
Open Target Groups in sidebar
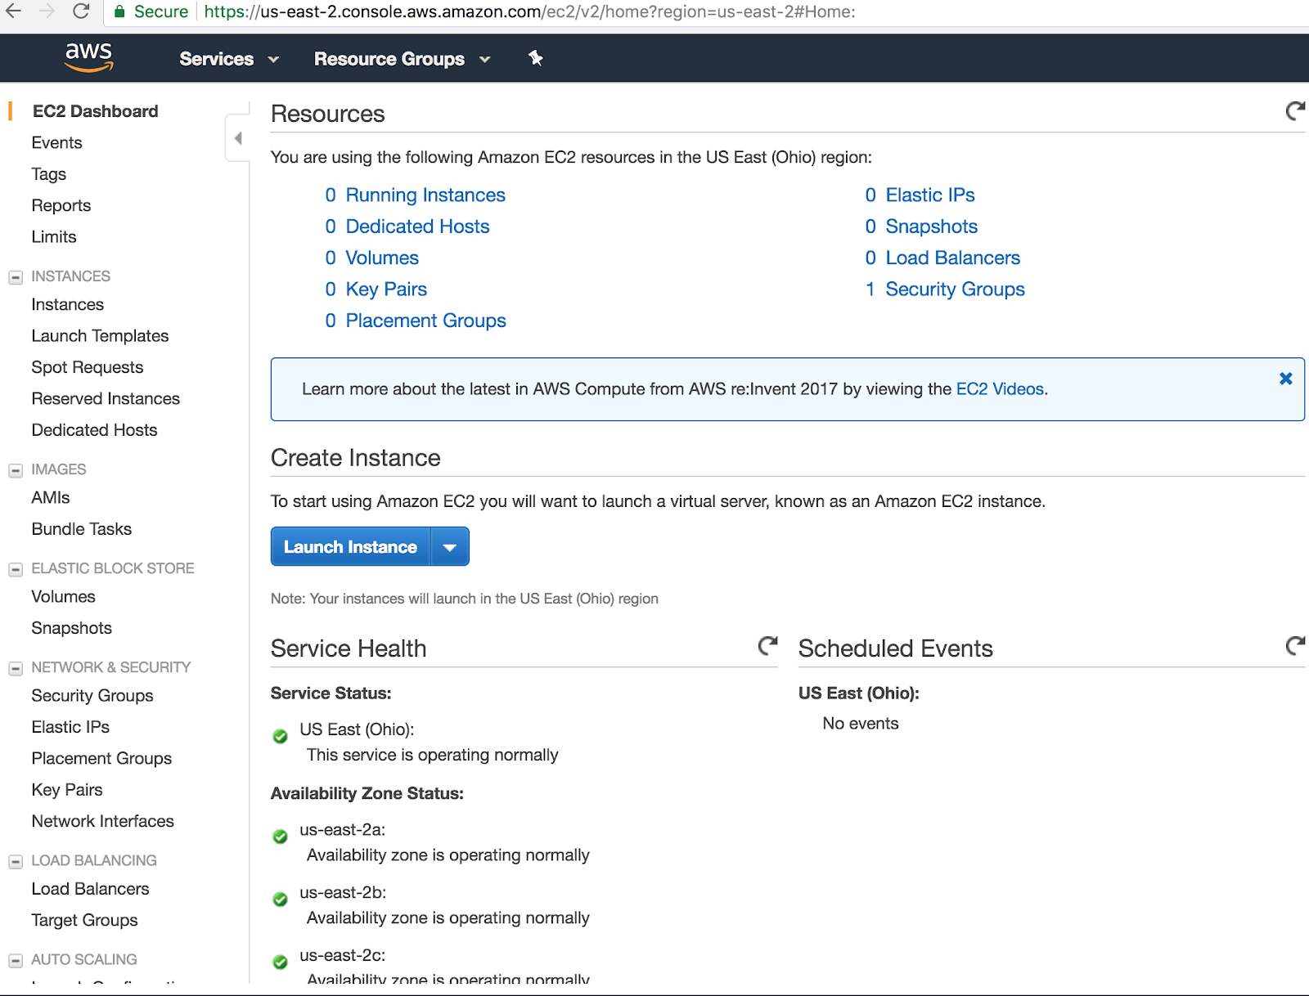(85, 920)
